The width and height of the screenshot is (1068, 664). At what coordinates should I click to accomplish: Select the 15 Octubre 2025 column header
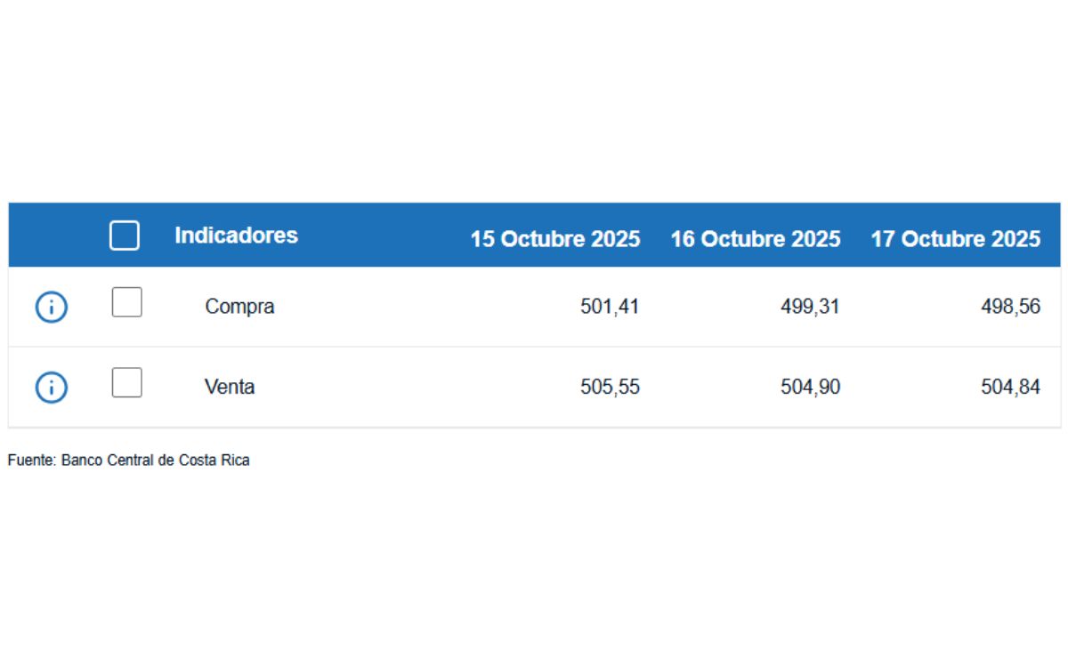point(555,239)
